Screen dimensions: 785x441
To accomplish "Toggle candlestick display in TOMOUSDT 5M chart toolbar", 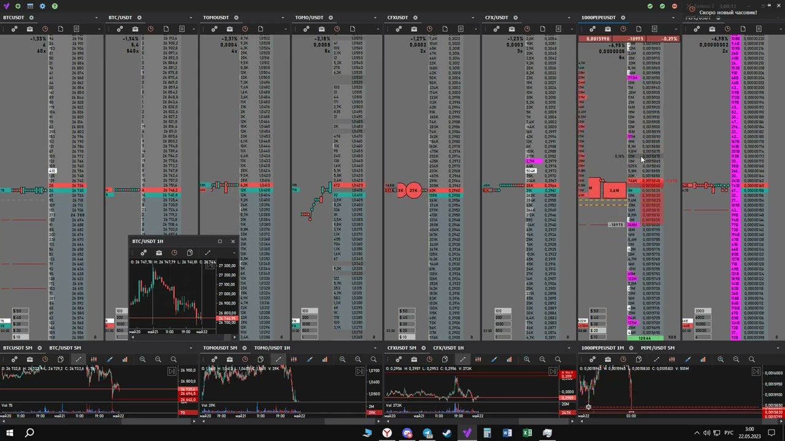I will coord(294,359).
